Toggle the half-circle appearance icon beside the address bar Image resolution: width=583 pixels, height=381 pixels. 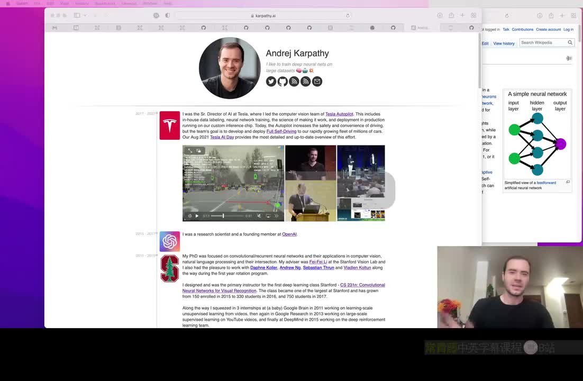pos(168,15)
